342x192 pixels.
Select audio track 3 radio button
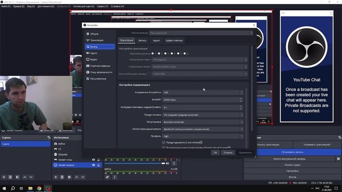point(165,53)
